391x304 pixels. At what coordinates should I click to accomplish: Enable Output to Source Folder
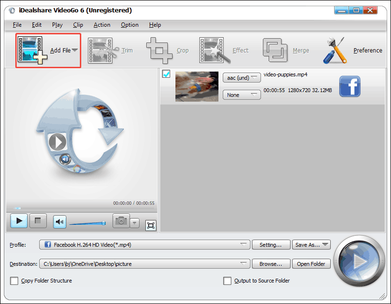tap(228, 281)
